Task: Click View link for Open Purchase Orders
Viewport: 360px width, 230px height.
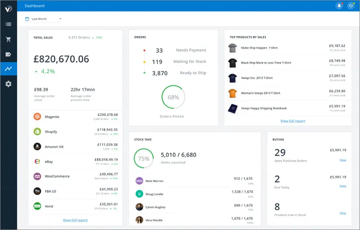Action: coord(343,160)
